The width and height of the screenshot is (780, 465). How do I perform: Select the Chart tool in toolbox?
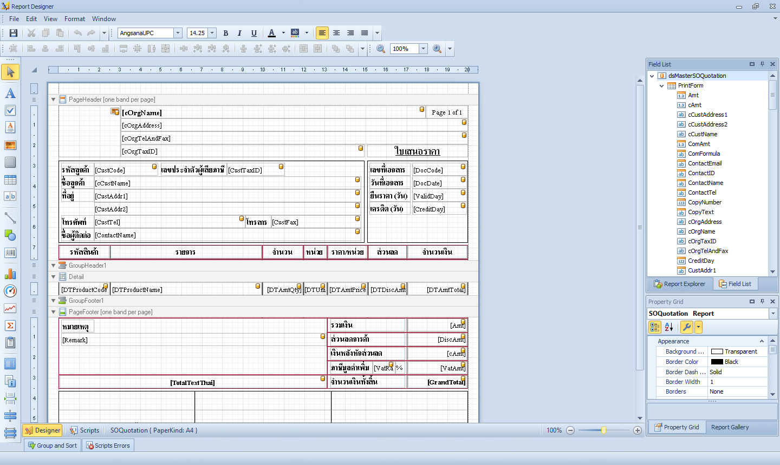pos(10,274)
